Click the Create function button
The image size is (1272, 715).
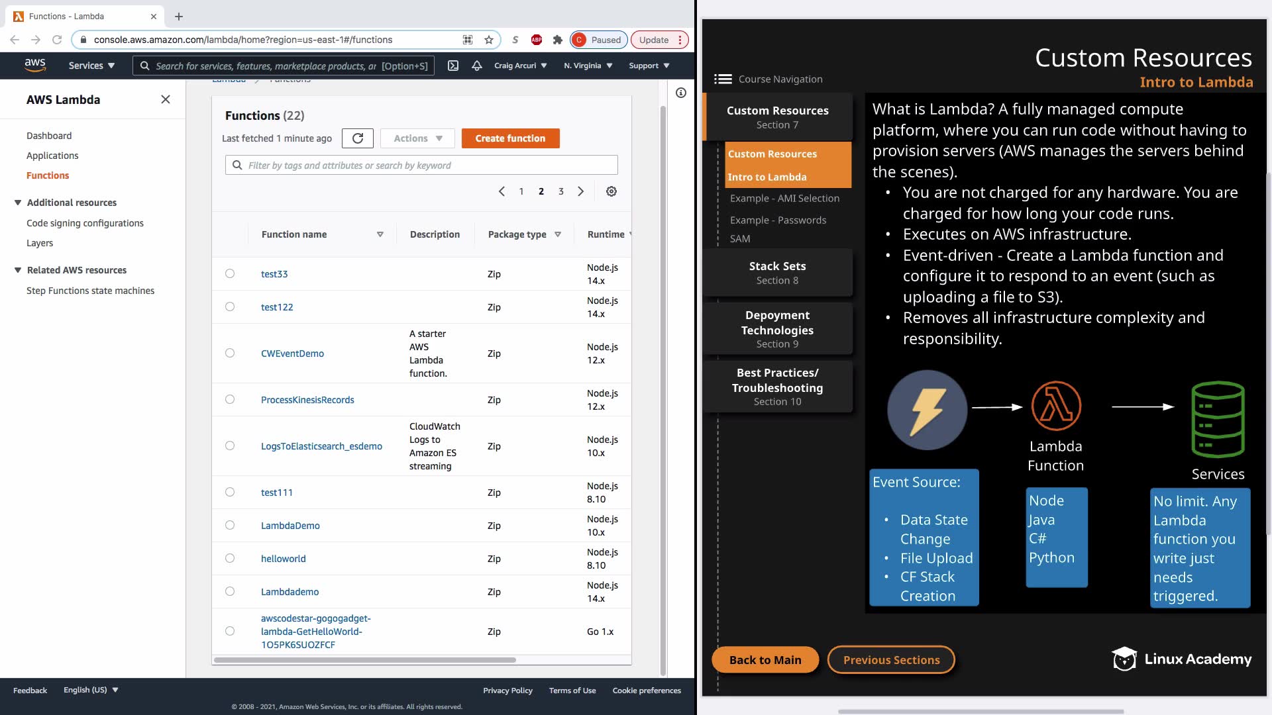point(510,138)
